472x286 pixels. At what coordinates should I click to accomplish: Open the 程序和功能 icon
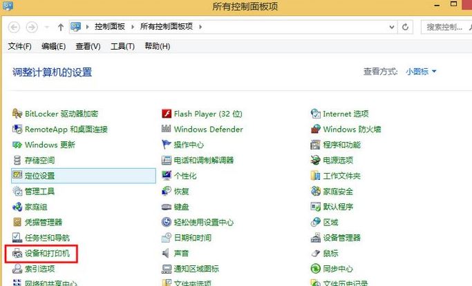click(x=315, y=145)
